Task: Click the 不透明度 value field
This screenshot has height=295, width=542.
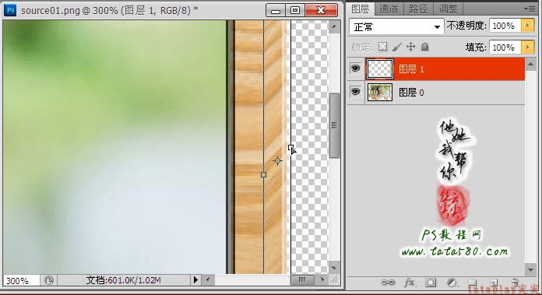Action: click(x=505, y=26)
